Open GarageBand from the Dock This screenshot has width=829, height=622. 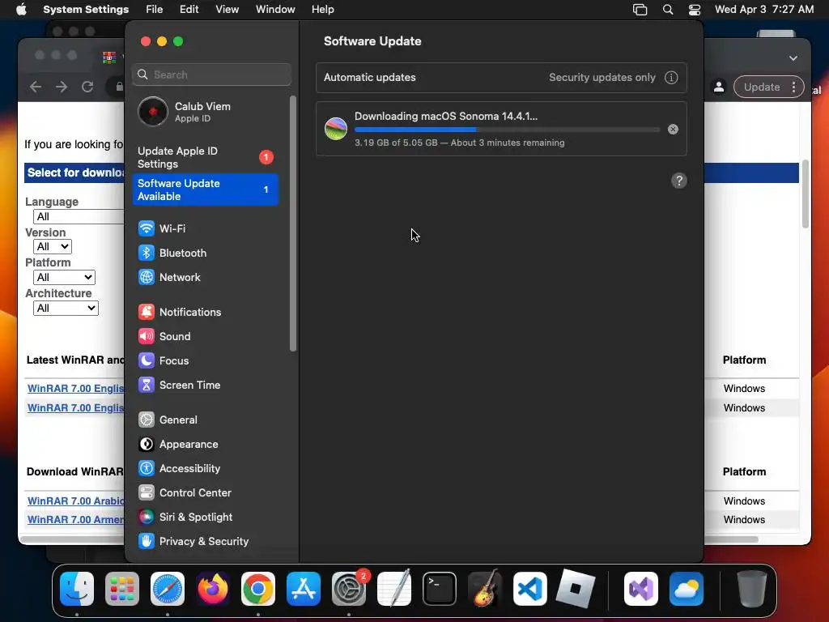point(484,589)
